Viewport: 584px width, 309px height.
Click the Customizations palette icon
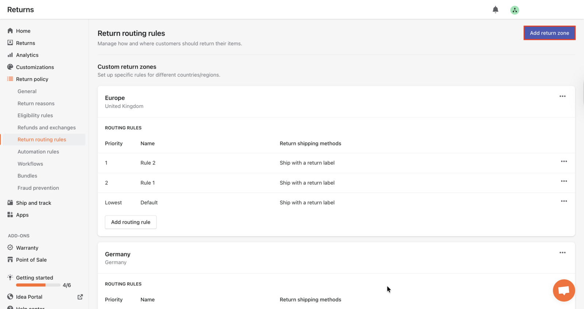click(x=10, y=67)
